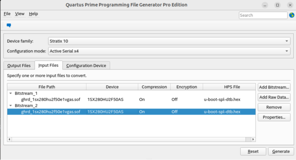This screenshot has height=160, width=296.
Task: Select the .sof file under Bitstream_1
Action: (x=50, y=99)
